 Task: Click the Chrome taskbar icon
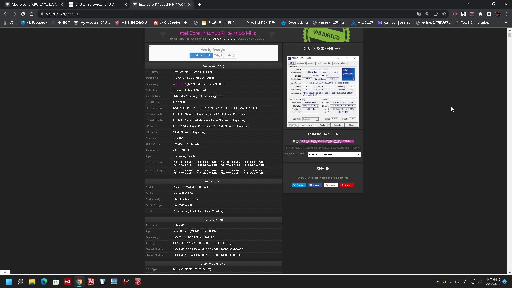point(79,282)
